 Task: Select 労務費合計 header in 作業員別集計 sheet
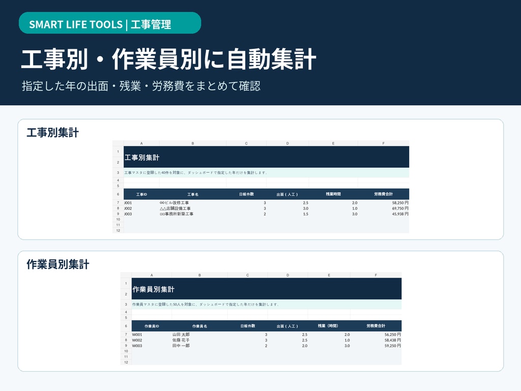click(x=376, y=326)
